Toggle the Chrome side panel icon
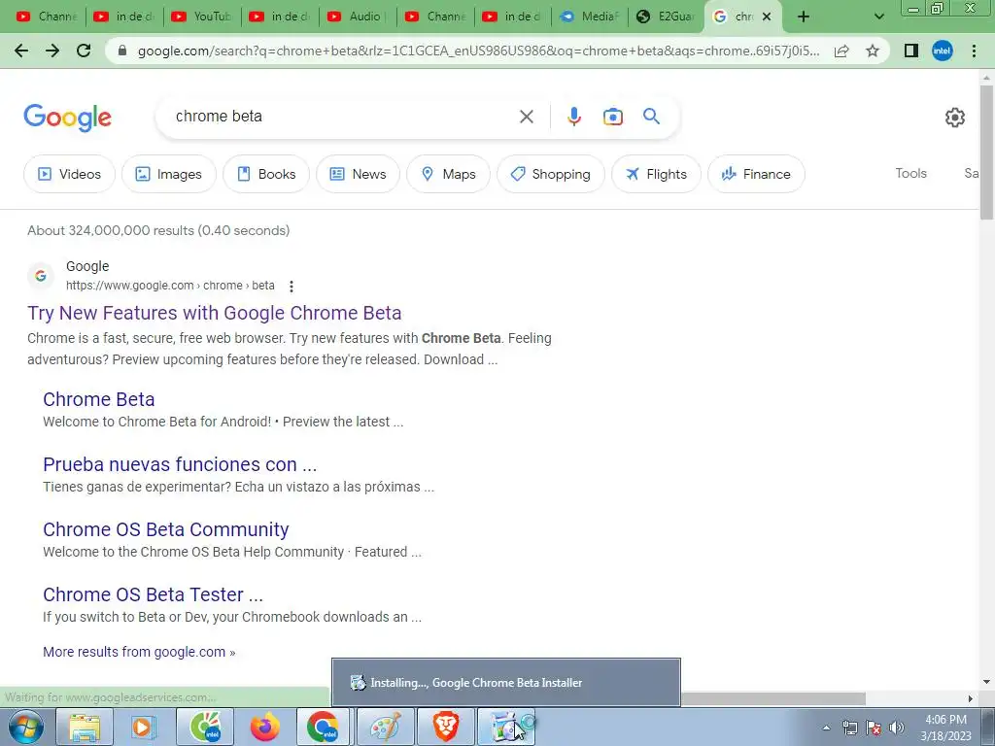Screen dimensions: 995x746 (x=911, y=51)
